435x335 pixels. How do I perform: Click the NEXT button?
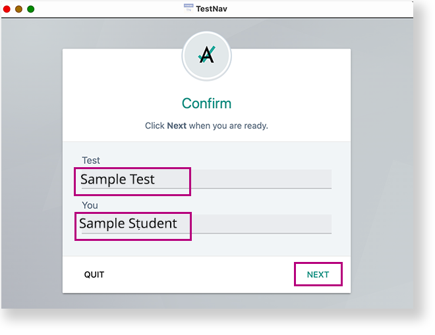(x=318, y=274)
